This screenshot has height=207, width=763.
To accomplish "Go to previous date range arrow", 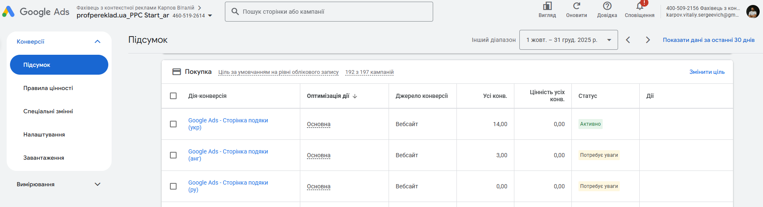I will pyautogui.click(x=628, y=40).
